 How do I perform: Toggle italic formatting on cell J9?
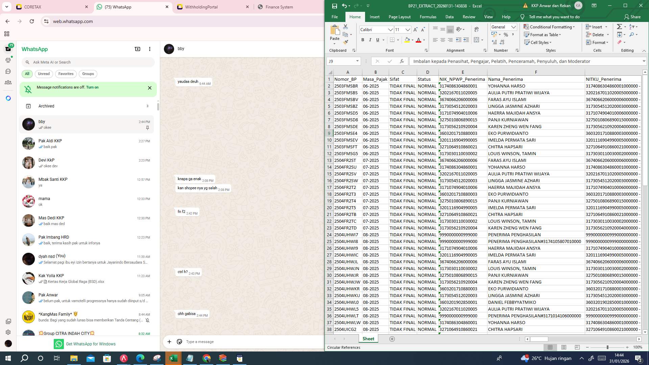370,40
